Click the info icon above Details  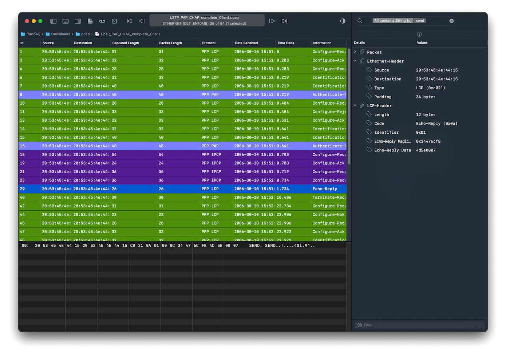tap(419, 34)
